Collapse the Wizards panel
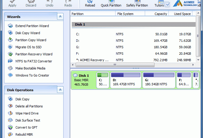The width and height of the screenshot is (203, 138). pos(60,17)
